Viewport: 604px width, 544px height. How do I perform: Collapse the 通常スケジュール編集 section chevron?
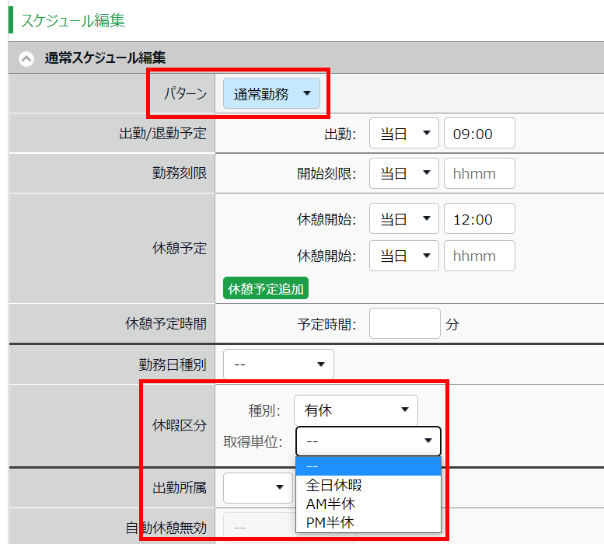click(26, 58)
